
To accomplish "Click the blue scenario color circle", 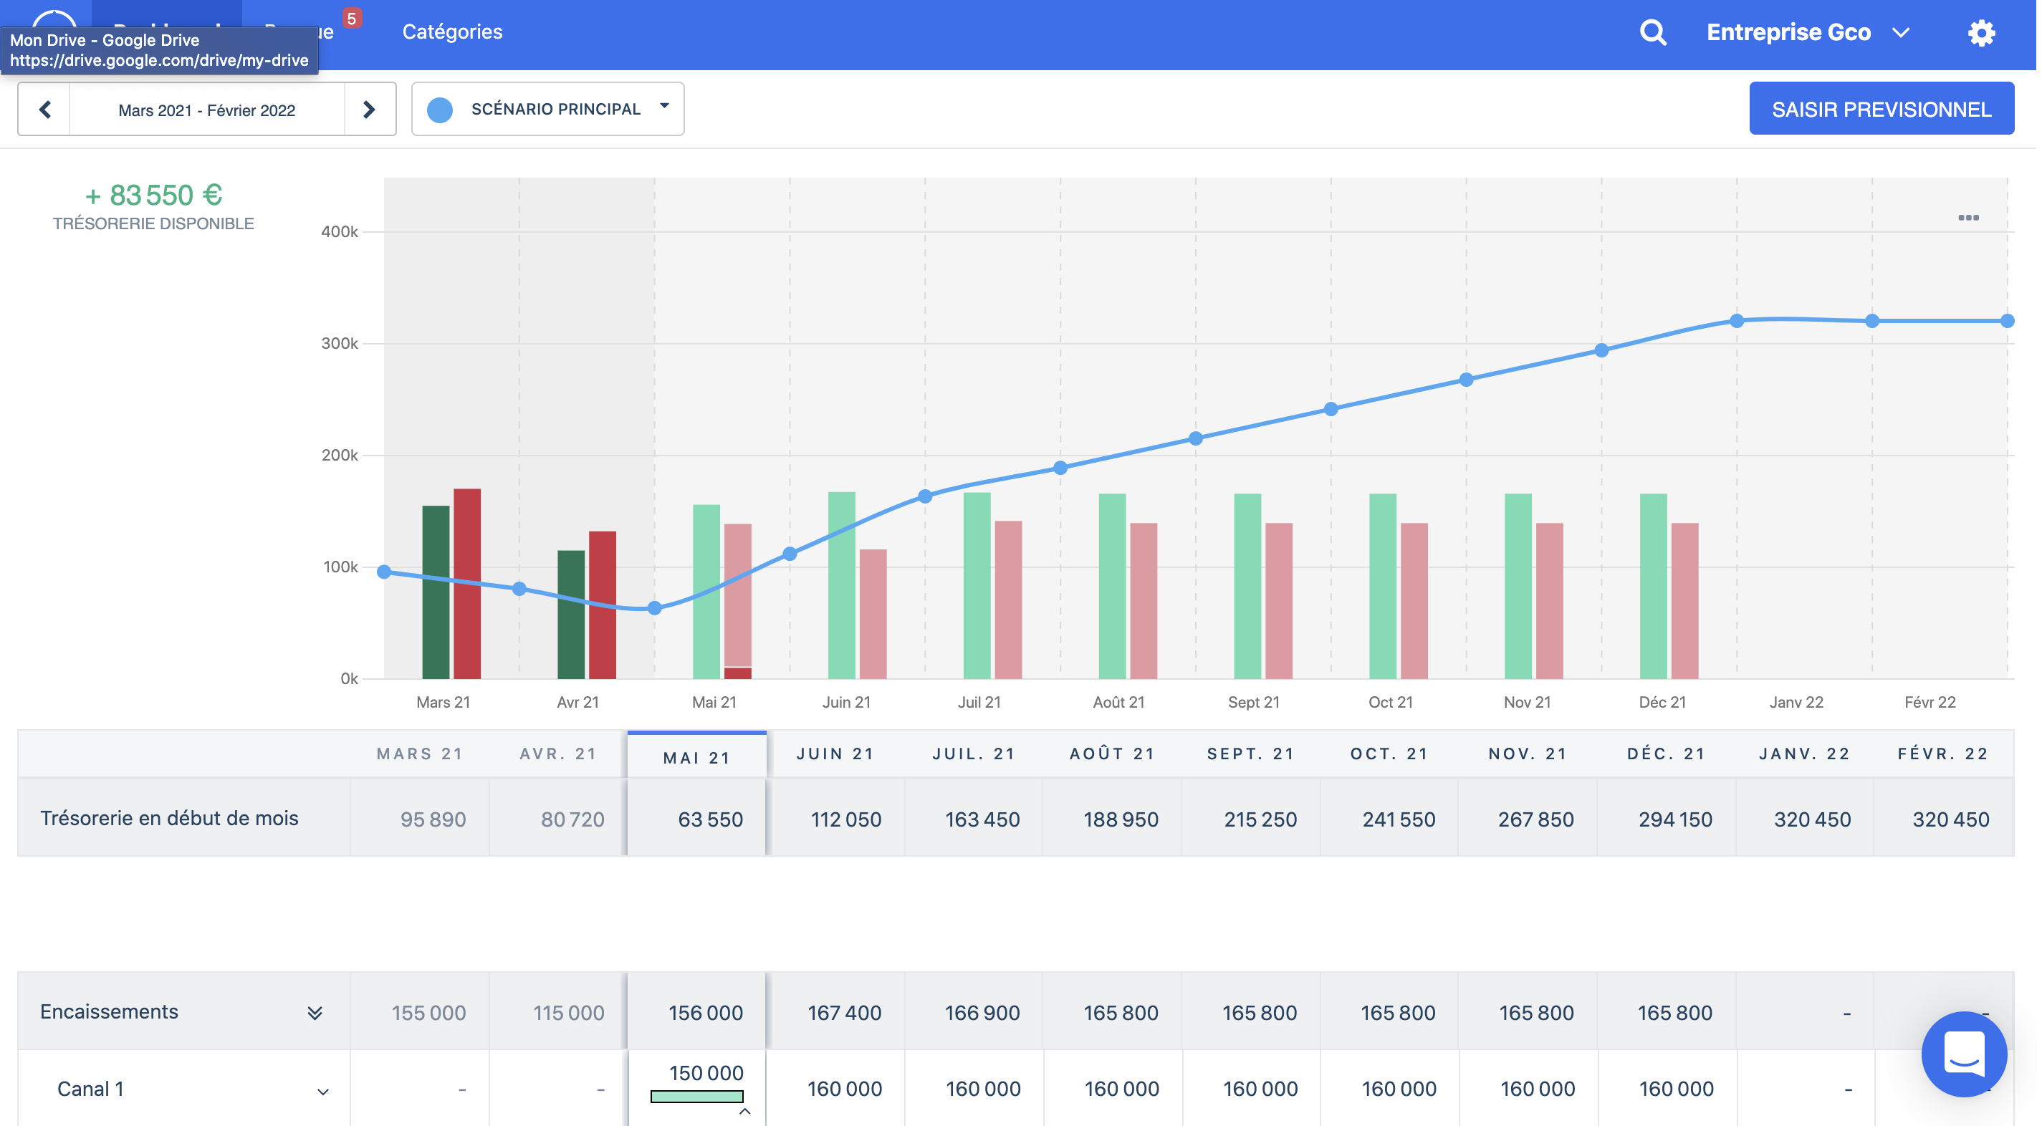I will 441,110.
